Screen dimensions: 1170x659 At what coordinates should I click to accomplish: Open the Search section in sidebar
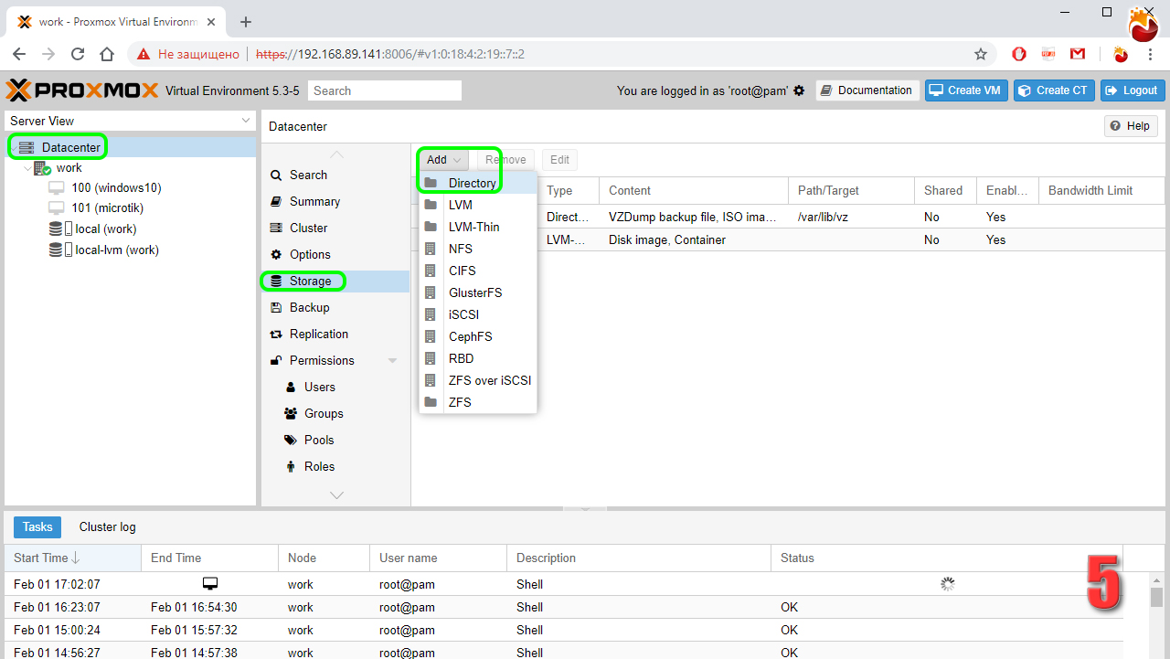(335, 175)
